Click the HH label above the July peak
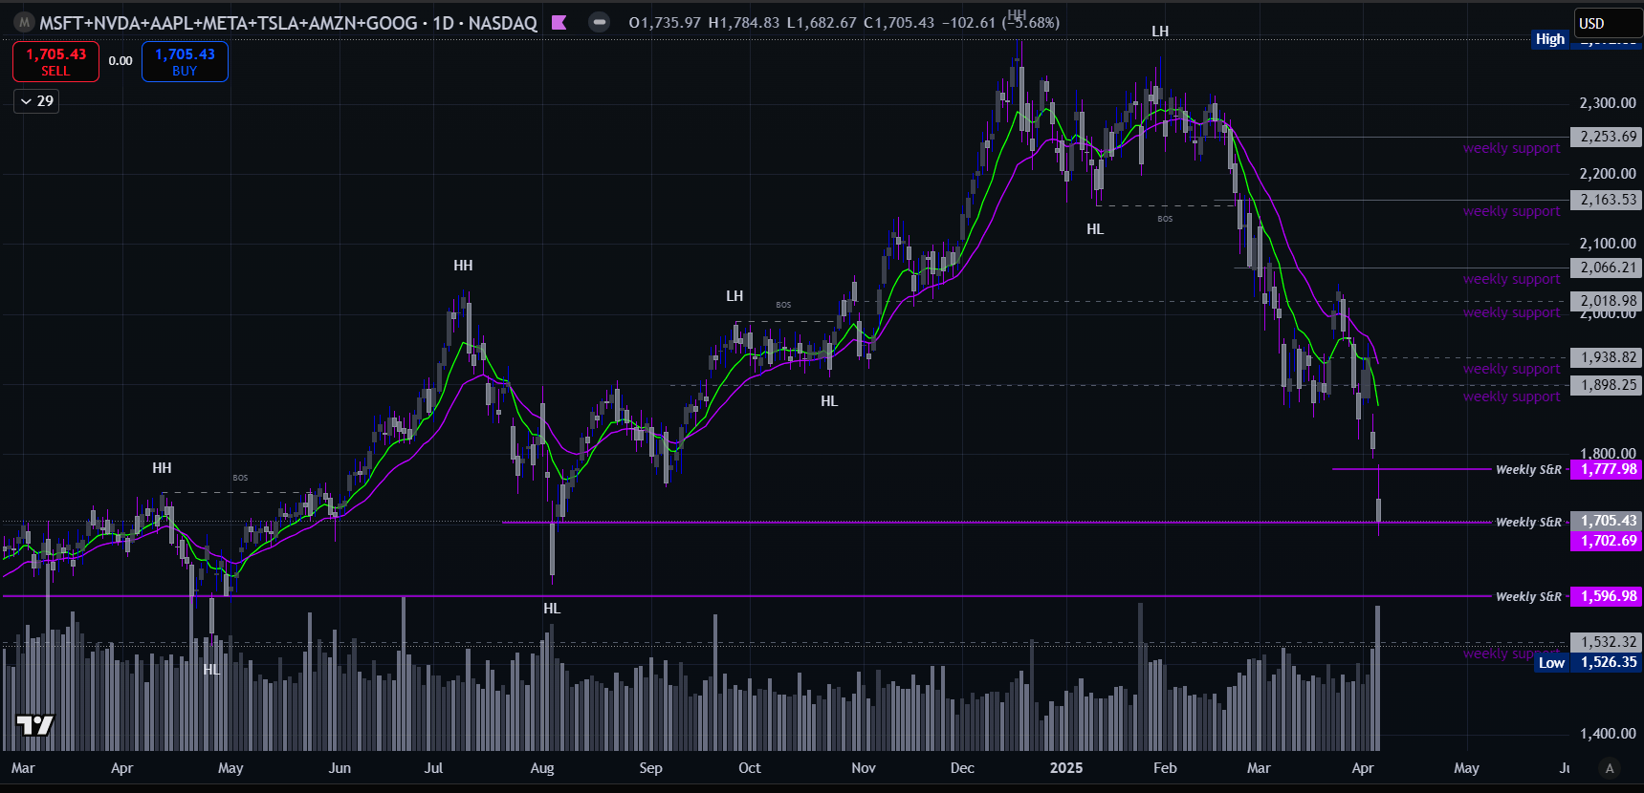This screenshot has height=793, width=1644. pyautogui.click(x=463, y=266)
